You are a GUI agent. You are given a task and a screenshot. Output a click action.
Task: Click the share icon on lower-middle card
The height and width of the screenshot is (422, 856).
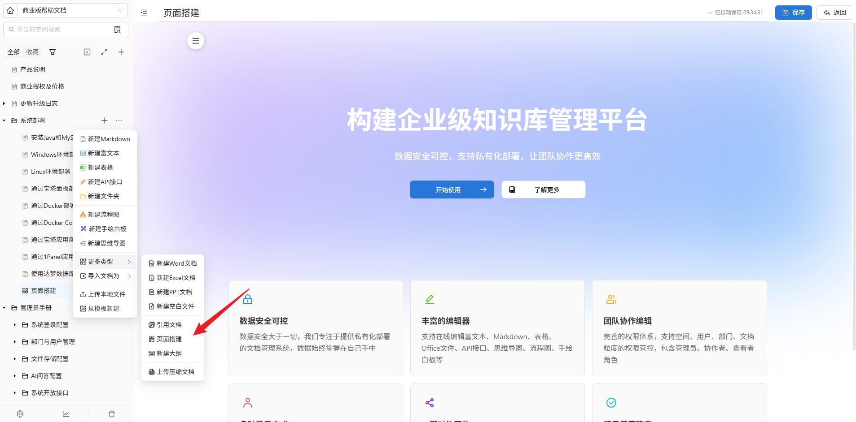[x=430, y=403]
